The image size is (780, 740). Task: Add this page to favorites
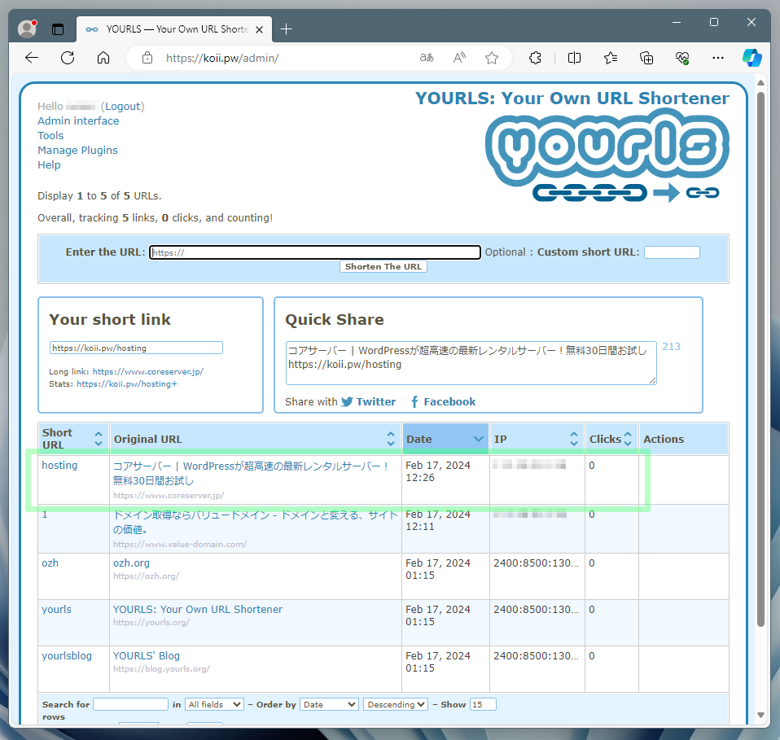[492, 58]
